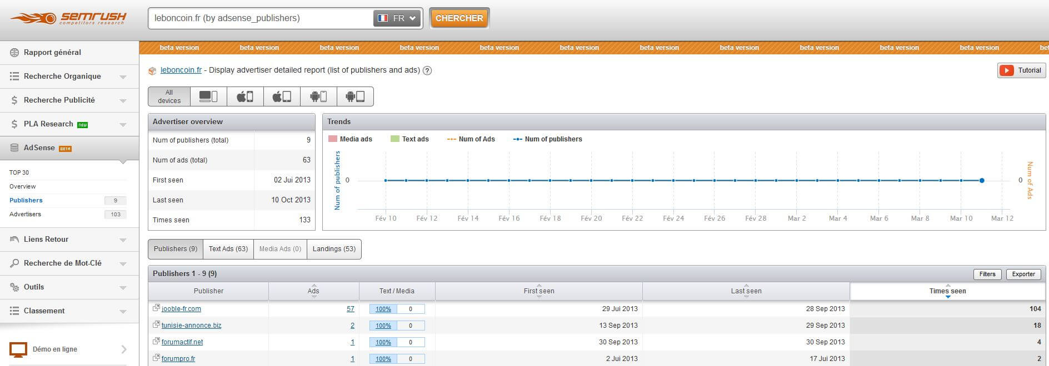This screenshot has height=366, width=1049.
Task: Open the FR country dropdown
Action: 397,18
